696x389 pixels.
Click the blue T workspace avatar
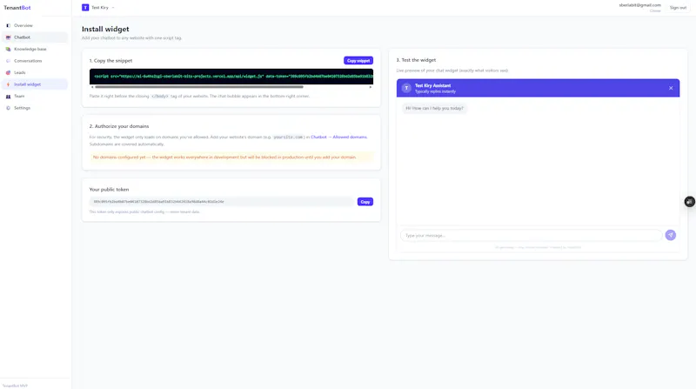tap(85, 8)
